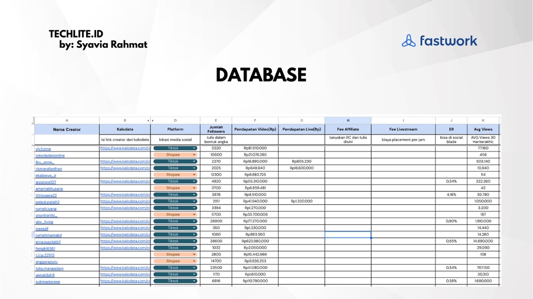Select the highlighted Fee Affiliate cell for rumahmamabil
The height and width of the screenshot is (299, 533).
[348, 235]
